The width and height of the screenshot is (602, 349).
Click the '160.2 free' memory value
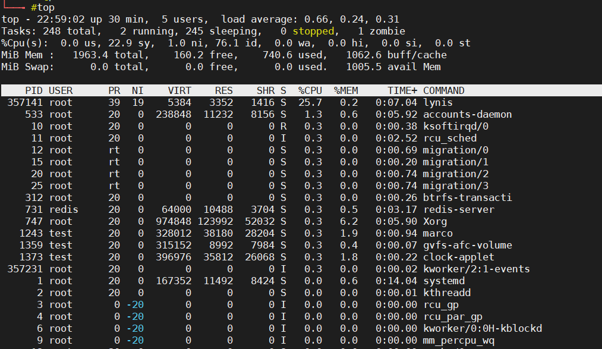(203, 55)
